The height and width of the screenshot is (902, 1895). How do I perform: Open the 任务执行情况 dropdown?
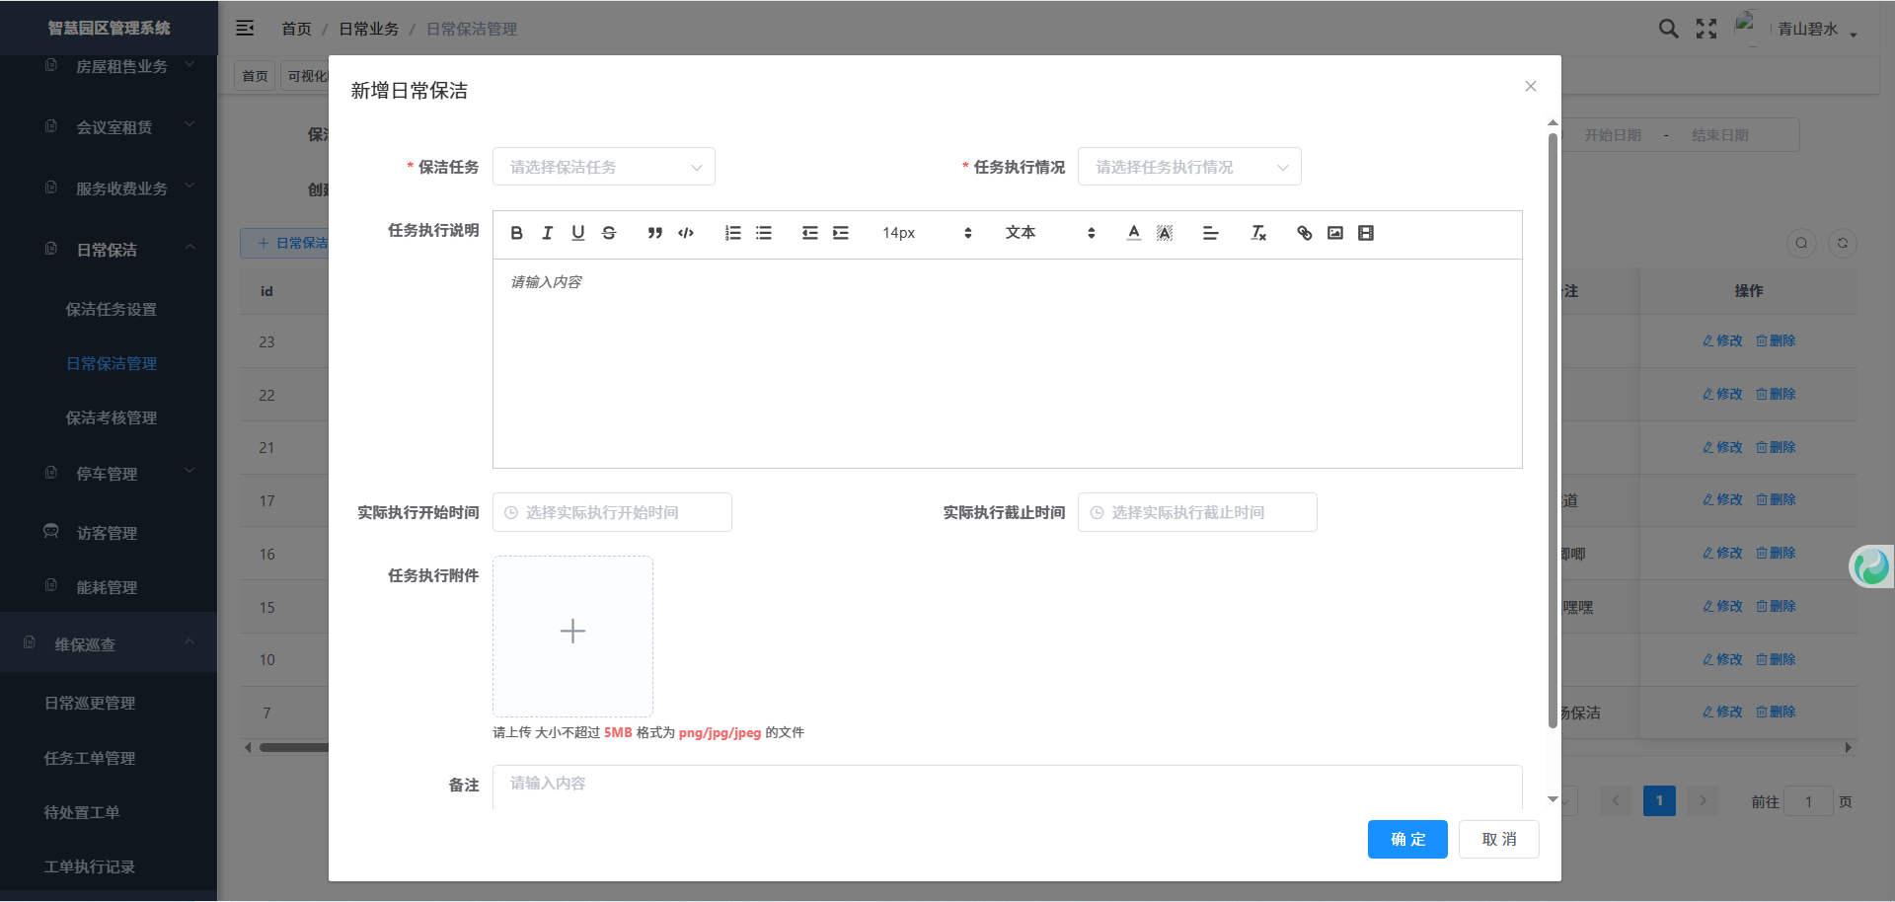pos(1189,167)
